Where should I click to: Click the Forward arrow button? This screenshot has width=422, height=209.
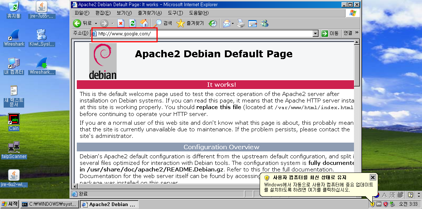point(105,24)
